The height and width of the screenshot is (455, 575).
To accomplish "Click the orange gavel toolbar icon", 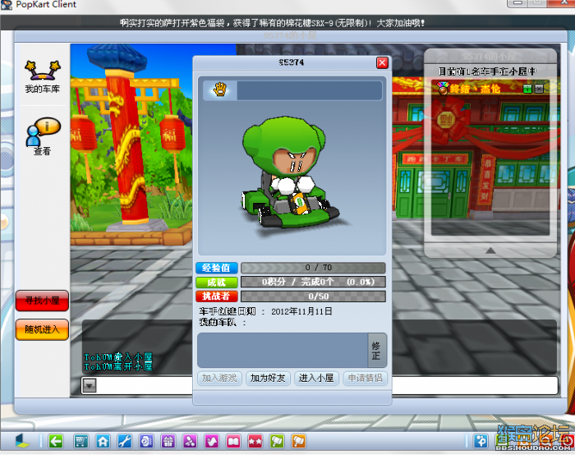I will pyautogui.click(x=298, y=441).
